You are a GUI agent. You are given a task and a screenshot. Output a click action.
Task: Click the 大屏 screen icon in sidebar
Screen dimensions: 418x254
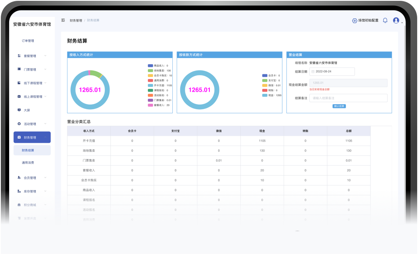[19, 110]
